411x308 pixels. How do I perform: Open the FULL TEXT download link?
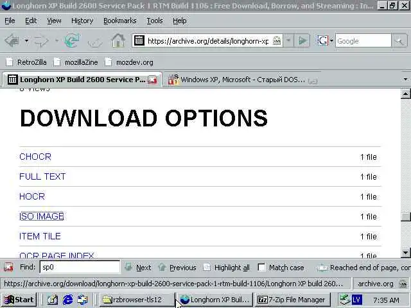pos(42,176)
